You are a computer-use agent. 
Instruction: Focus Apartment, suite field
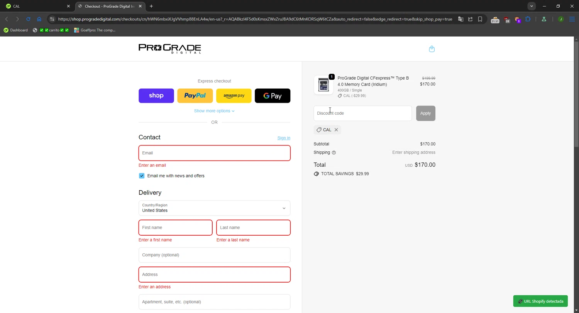pyautogui.click(x=214, y=302)
